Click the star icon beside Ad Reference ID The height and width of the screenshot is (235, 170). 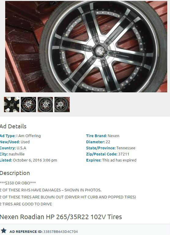[4, 230]
